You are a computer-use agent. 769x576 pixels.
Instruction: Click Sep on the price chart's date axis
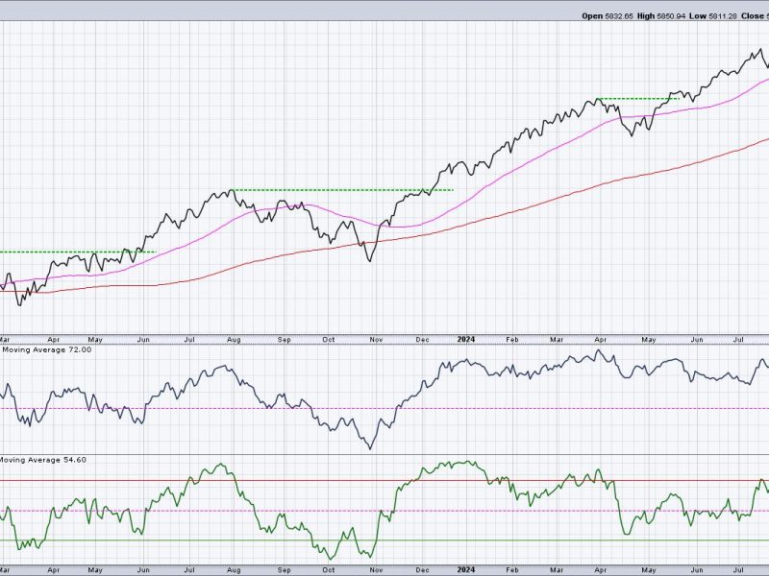coord(285,340)
